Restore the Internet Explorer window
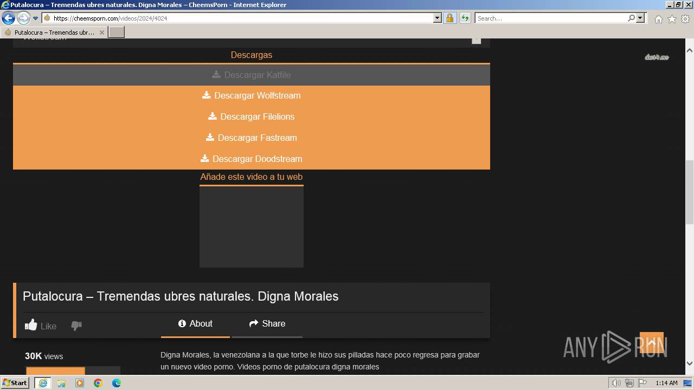This screenshot has height=390, width=694. click(678, 5)
